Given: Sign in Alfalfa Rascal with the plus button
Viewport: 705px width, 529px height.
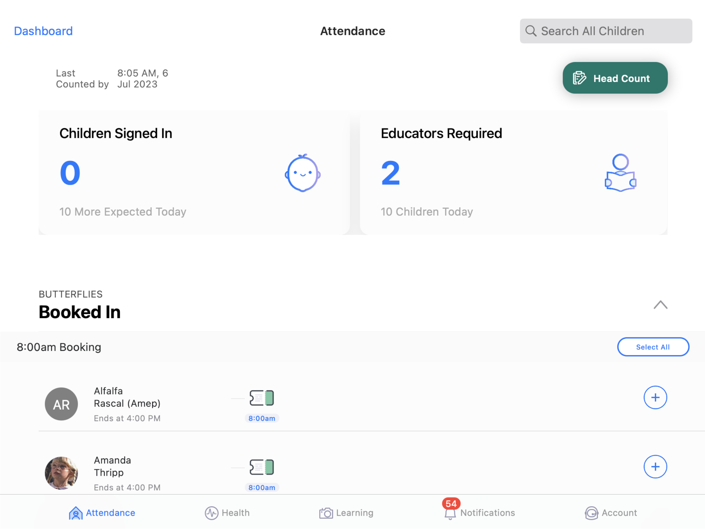Looking at the screenshot, I should click(x=655, y=397).
